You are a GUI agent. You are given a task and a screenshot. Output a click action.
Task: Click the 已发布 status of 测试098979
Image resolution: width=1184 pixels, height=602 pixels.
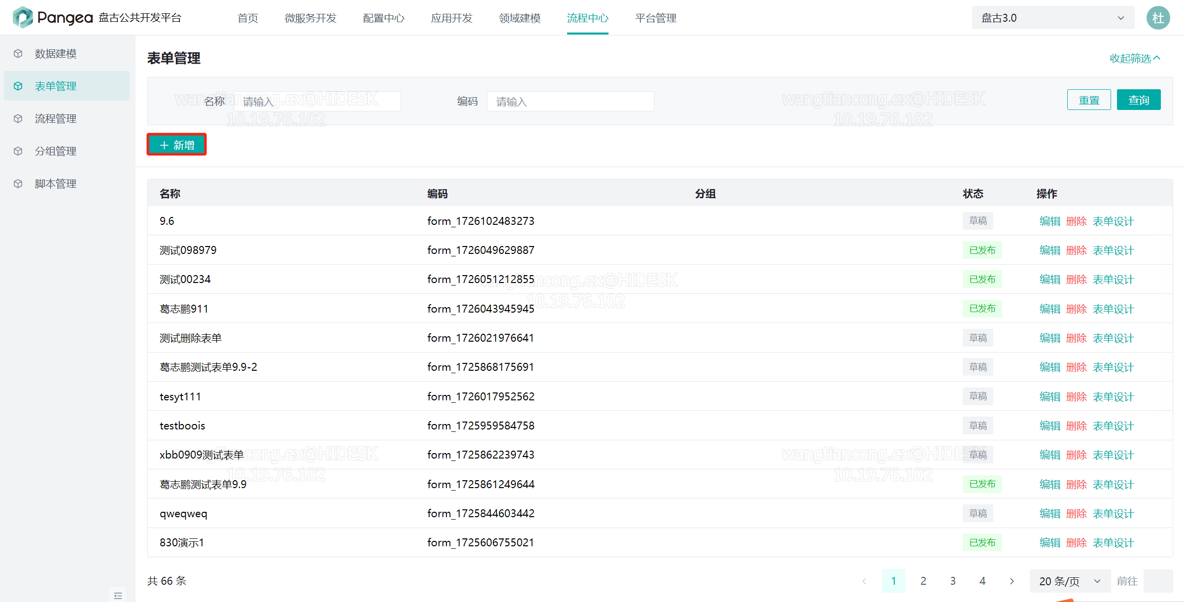pyautogui.click(x=982, y=250)
